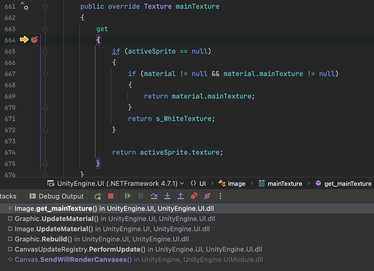The height and width of the screenshot is (271, 374).
Task: Select the Canvas.SendWillRenderCanvases() stack frame
Action: [x=73, y=260]
